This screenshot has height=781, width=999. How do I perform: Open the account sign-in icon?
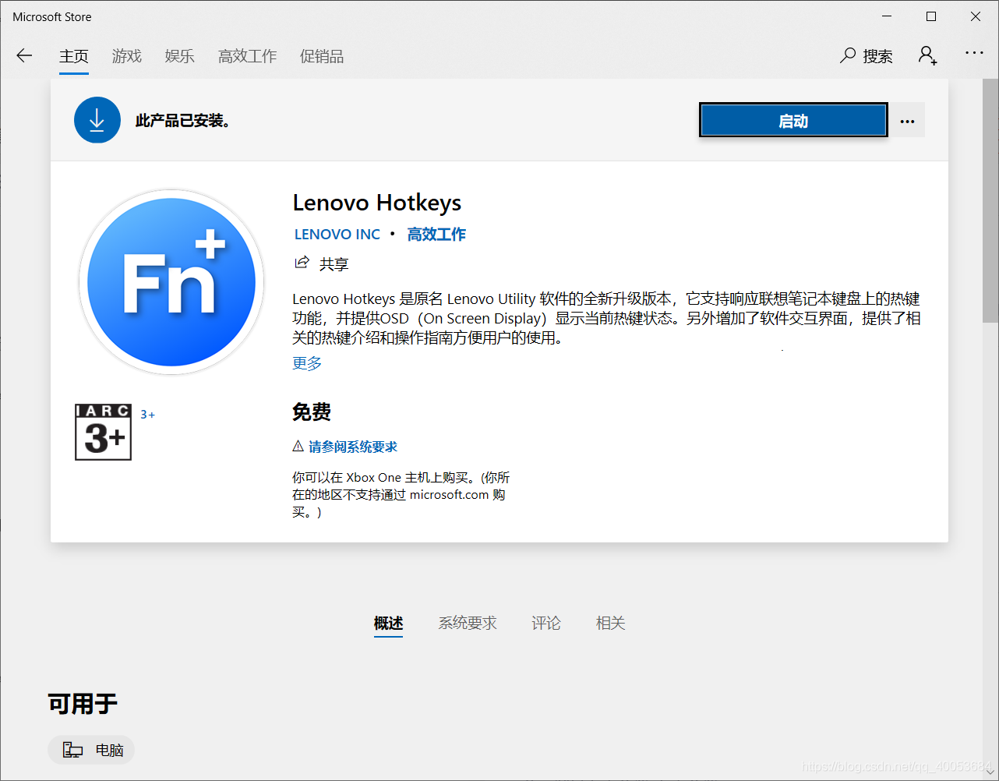(x=927, y=55)
